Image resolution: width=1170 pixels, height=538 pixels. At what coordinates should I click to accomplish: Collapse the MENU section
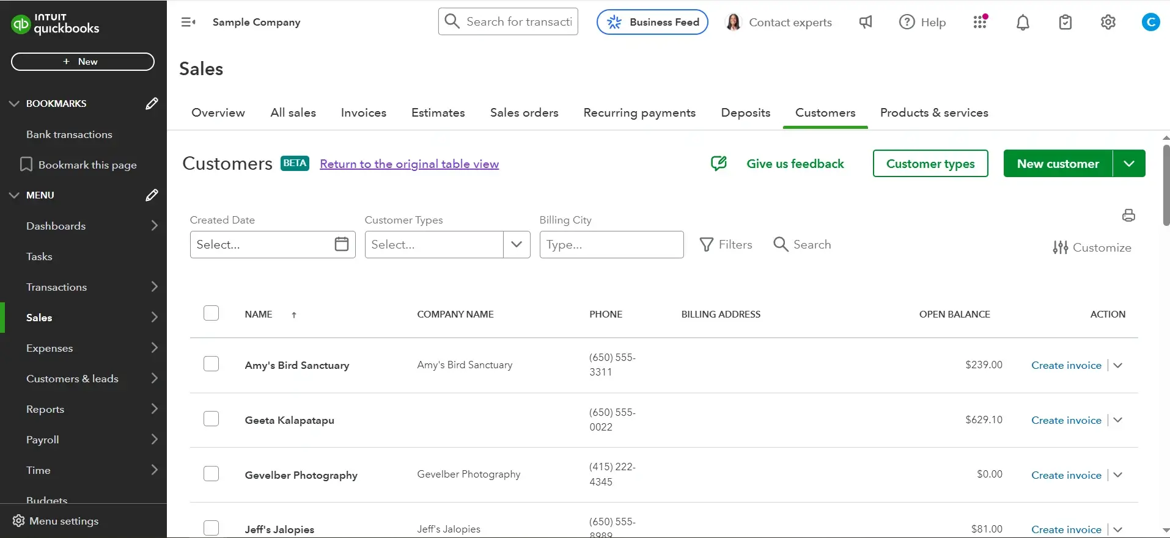click(x=14, y=195)
